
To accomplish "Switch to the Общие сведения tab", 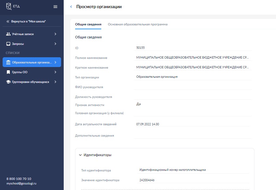I will point(88,24).
